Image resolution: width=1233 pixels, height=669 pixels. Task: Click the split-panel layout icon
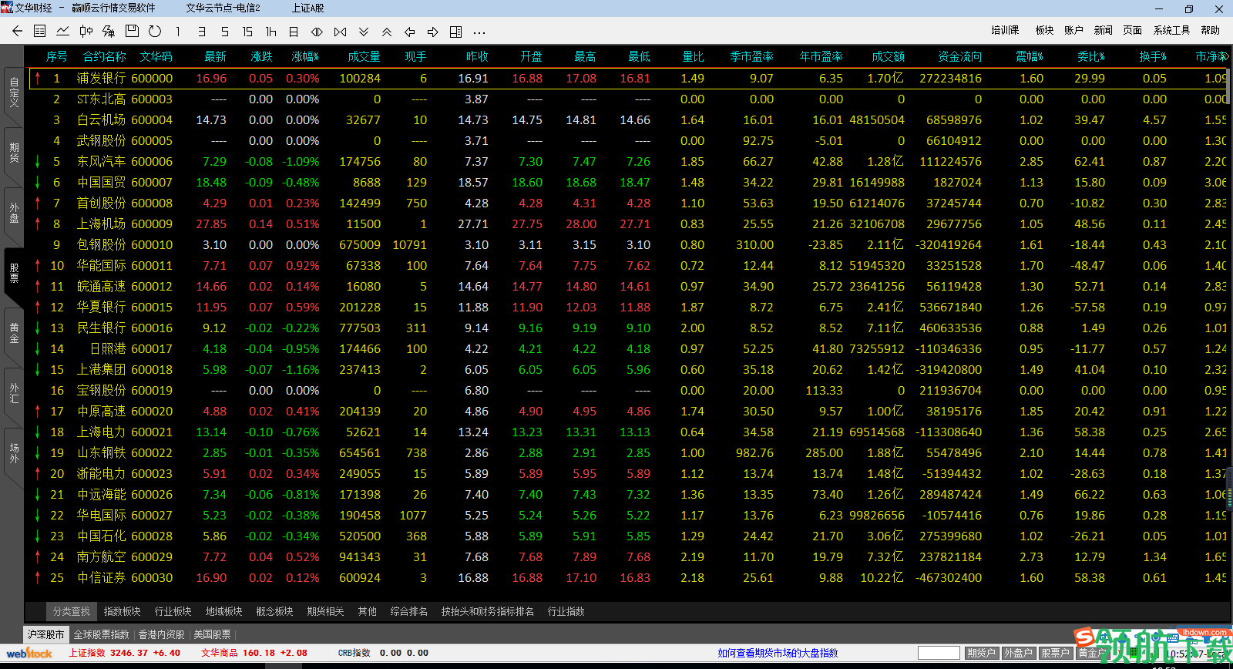point(455,32)
